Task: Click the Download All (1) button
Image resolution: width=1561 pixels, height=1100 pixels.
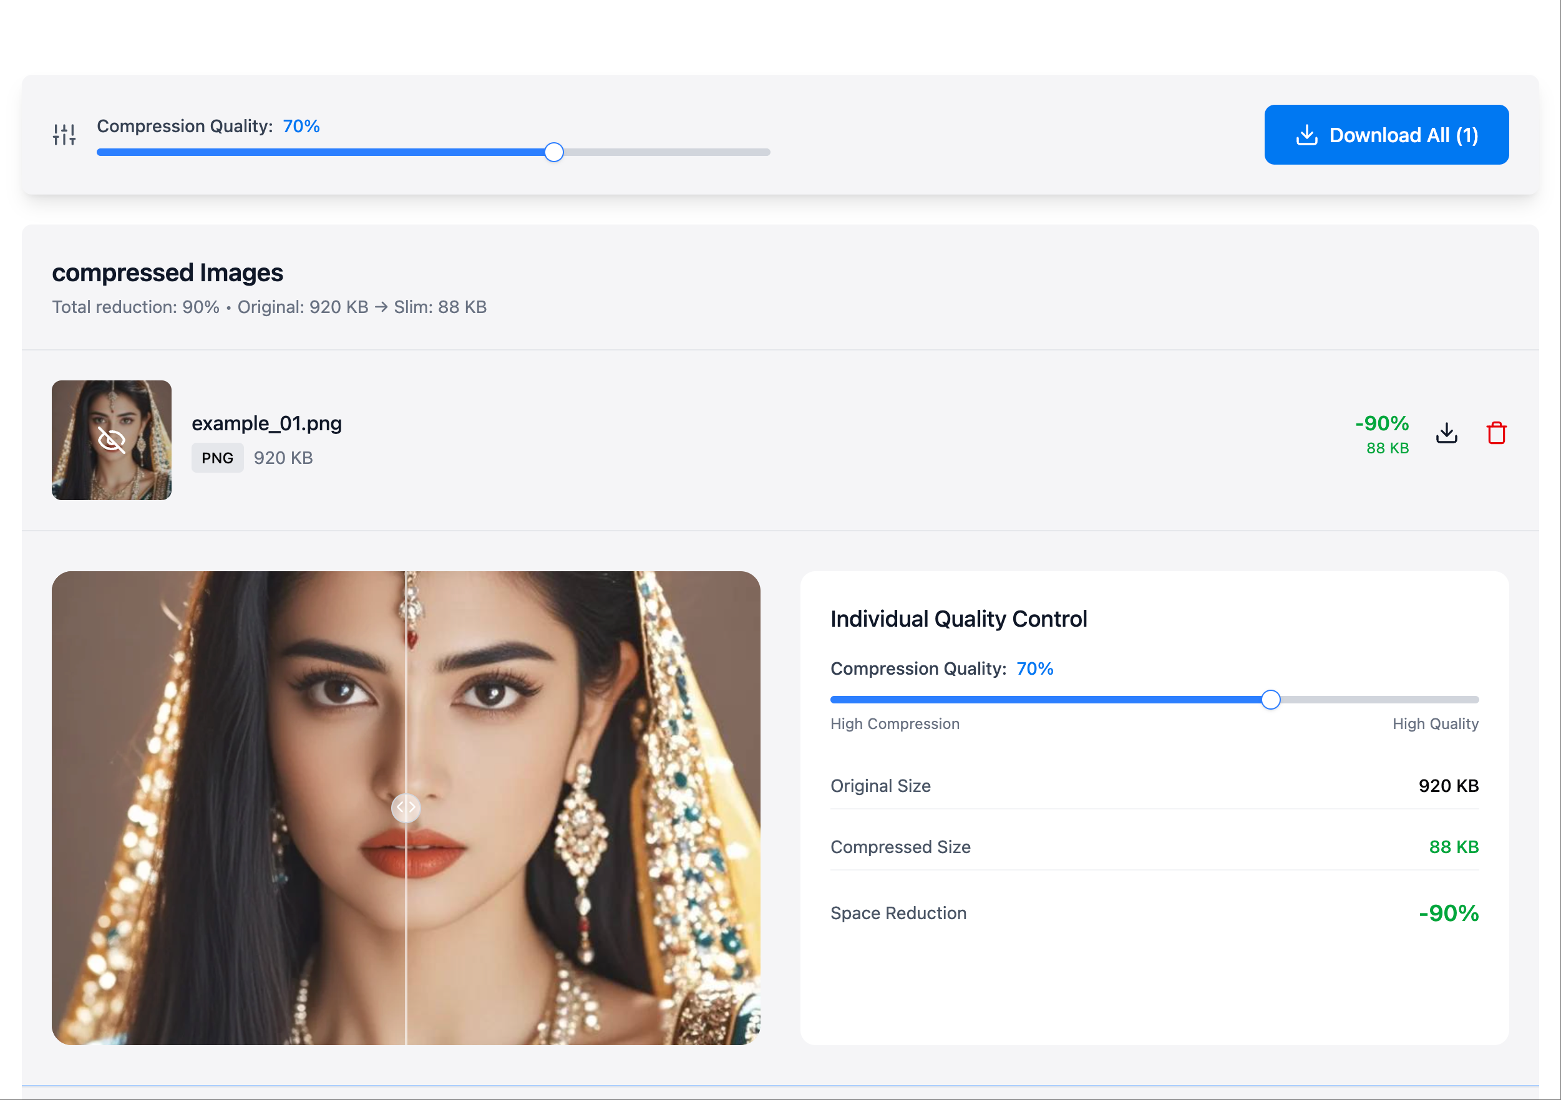Action: pos(1386,135)
